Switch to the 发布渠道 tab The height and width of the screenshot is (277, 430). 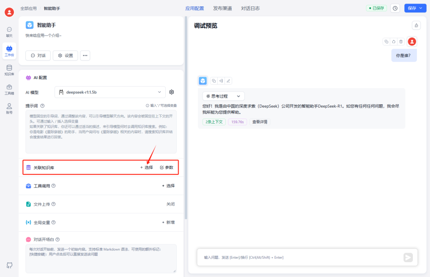click(x=223, y=8)
